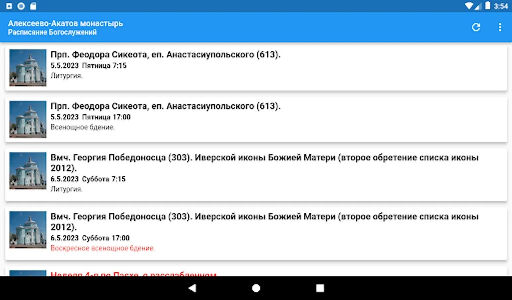Viewport: 512px width, 300px height.
Task: Tap 'Всенощное бдение.' service label
Action: coord(83,127)
